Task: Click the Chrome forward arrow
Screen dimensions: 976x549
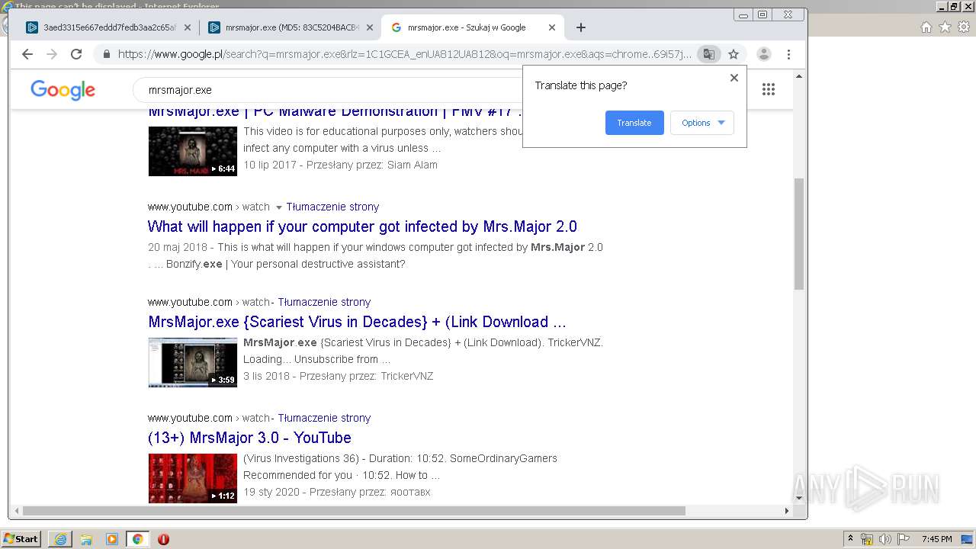Action: point(52,54)
